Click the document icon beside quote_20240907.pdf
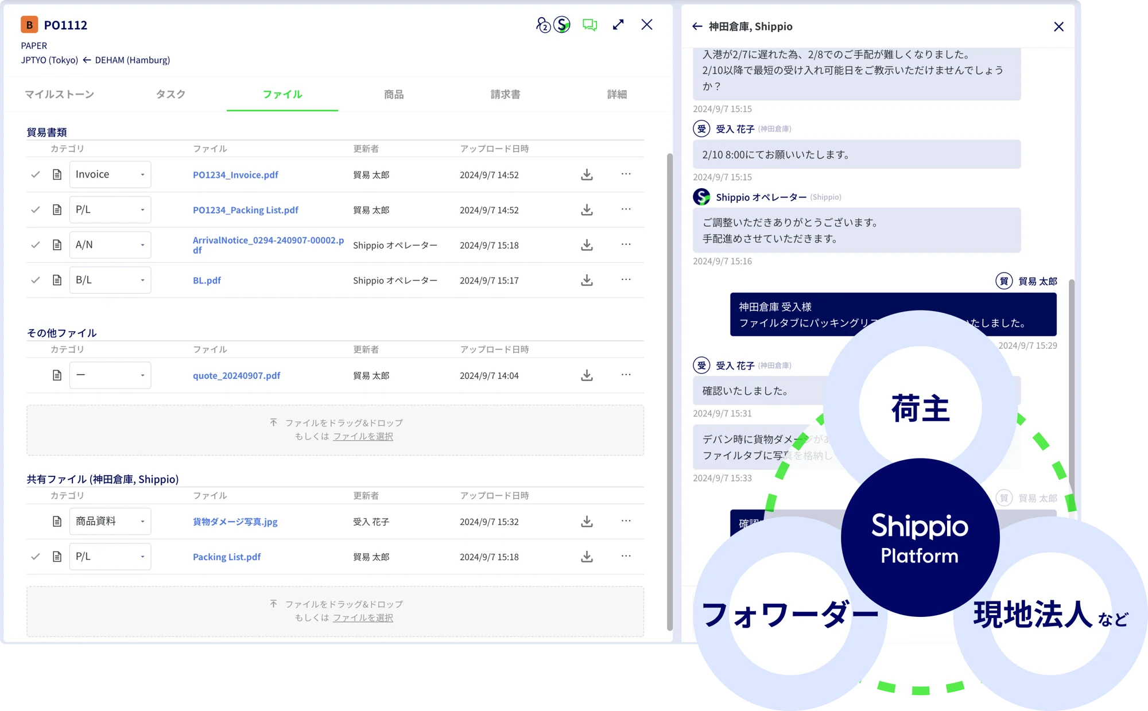1148x711 pixels. [x=57, y=375]
